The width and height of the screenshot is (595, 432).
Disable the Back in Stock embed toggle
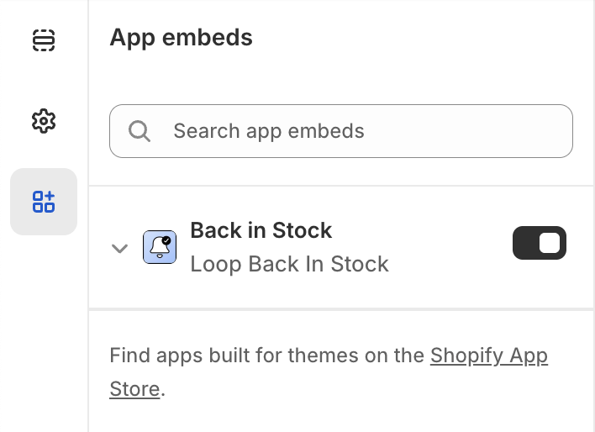coord(540,244)
